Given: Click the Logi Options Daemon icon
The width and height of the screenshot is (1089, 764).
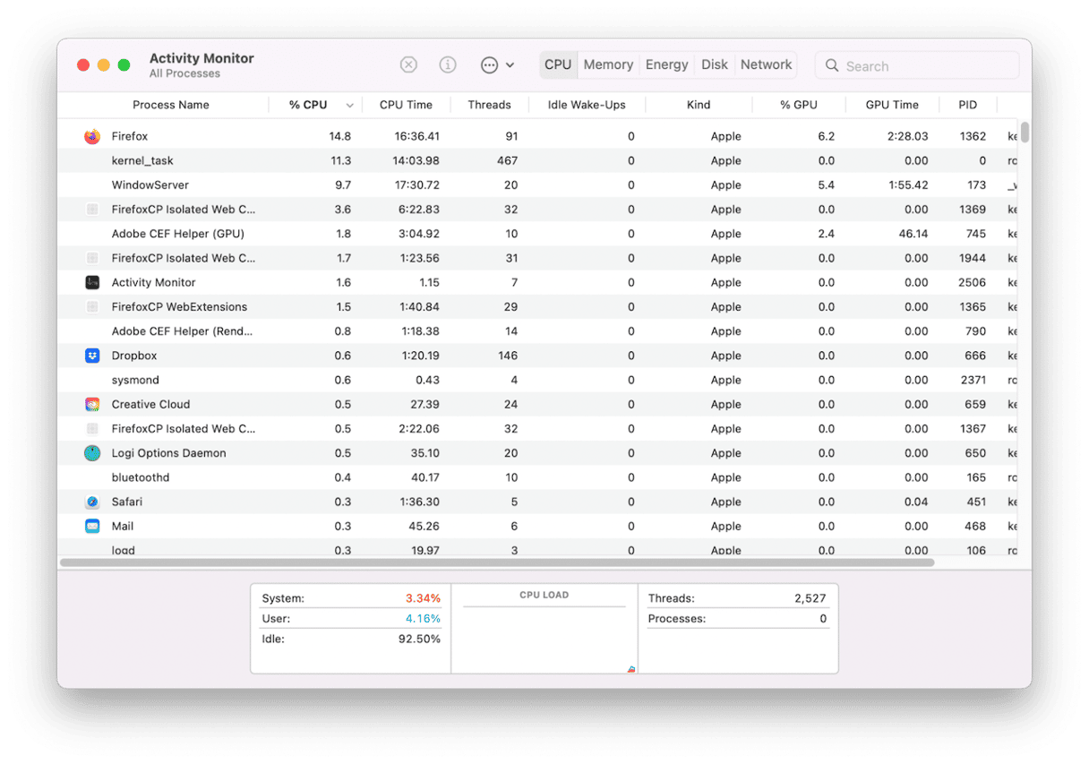Looking at the screenshot, I should pyautogui.click(x=92, y=453).
